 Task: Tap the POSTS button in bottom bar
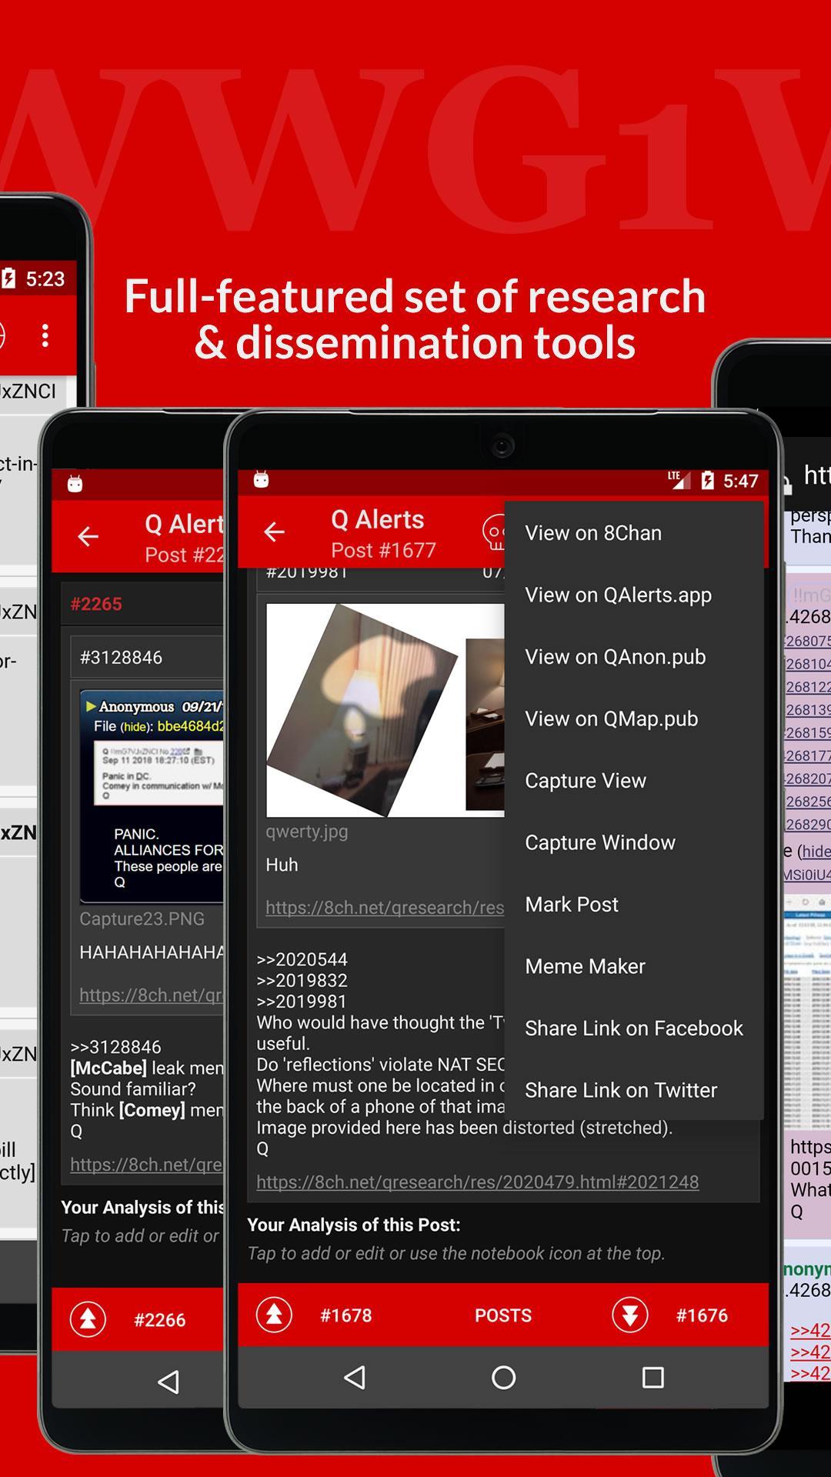pyautogui.click(x=502, y=1315)
